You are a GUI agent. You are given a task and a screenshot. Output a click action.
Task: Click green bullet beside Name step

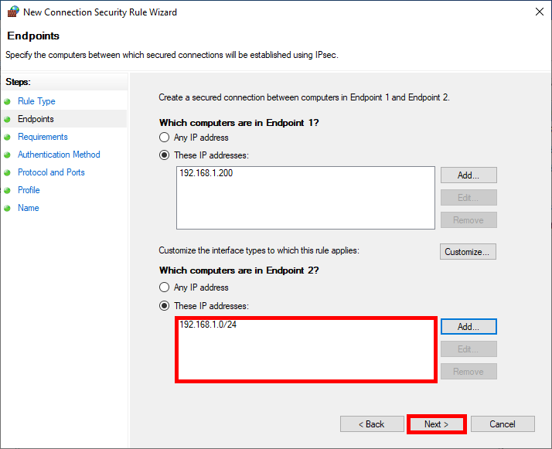[8, 209]
